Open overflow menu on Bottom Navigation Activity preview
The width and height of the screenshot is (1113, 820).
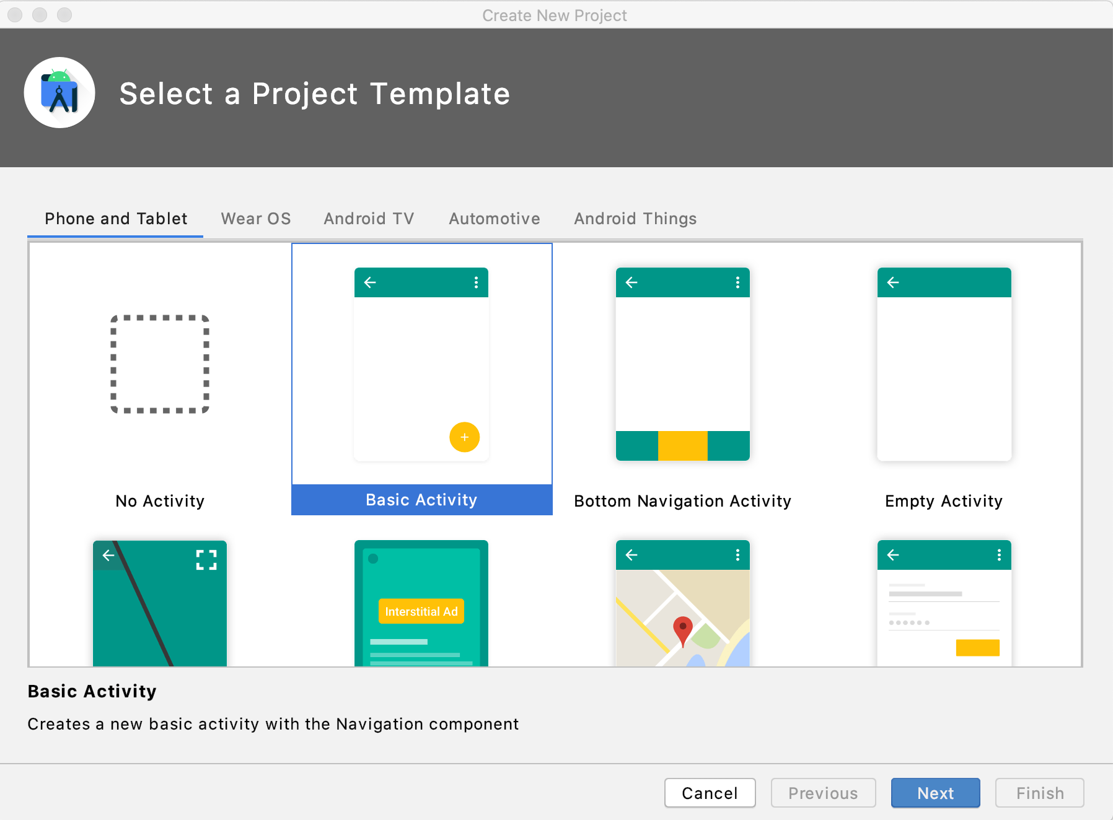point(737,282)
